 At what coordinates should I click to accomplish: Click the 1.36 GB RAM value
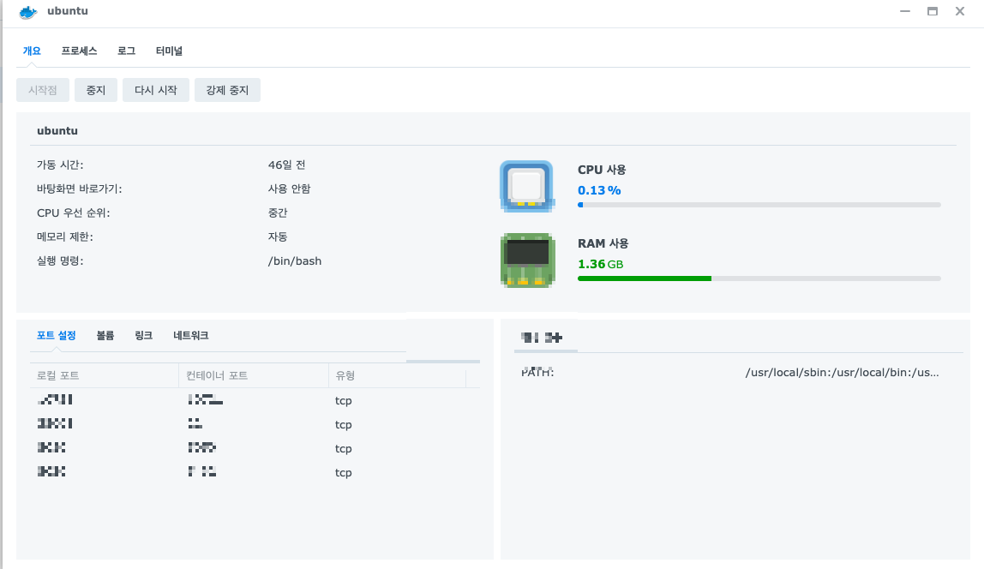[601, 264]
